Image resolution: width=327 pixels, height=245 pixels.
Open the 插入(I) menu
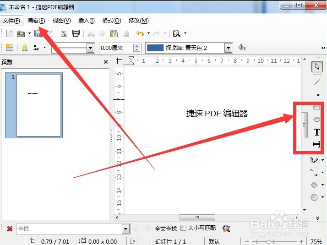click(x=87, y=21)
